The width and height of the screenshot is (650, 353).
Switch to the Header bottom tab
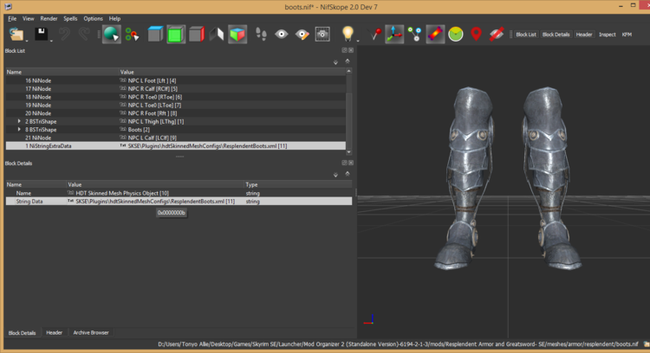(55, 333)
